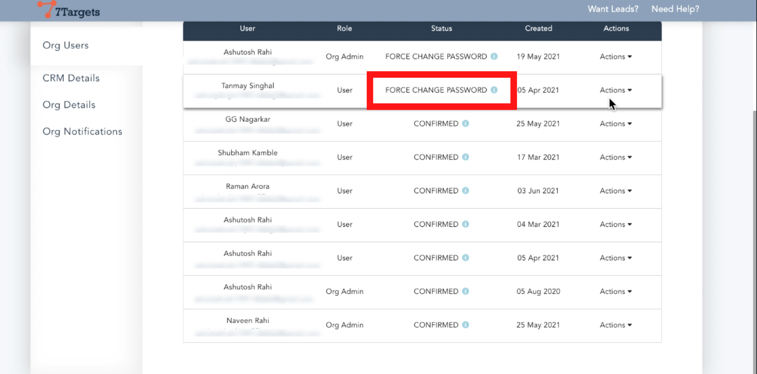
Task: Click info icon in GG Nagarkar's status
Action: (466, 124)
